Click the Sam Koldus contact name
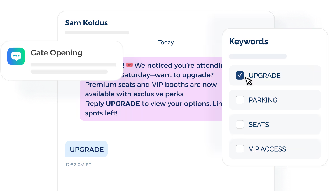The image size is (332, 191). 86,23
